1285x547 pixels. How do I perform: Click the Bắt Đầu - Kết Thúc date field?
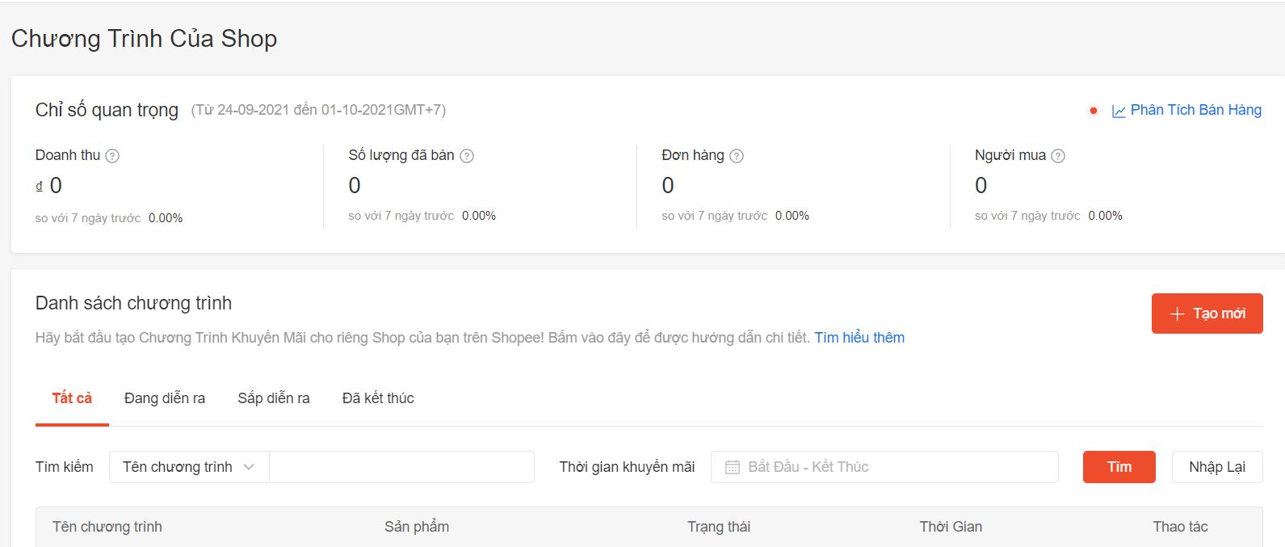click(x=888, y=467)
